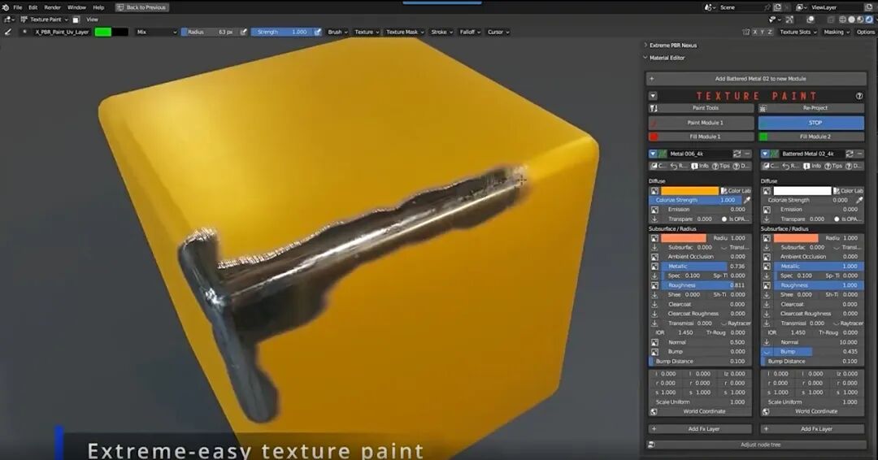Click the Fill Module 2 button

[811, 137]
